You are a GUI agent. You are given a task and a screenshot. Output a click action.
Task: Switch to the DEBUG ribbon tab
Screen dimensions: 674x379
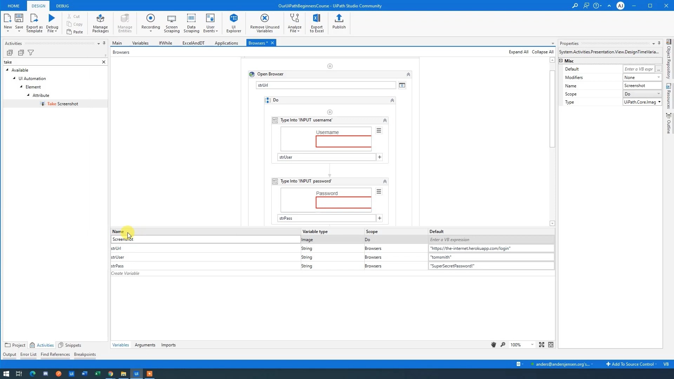(x=62, y=6)
